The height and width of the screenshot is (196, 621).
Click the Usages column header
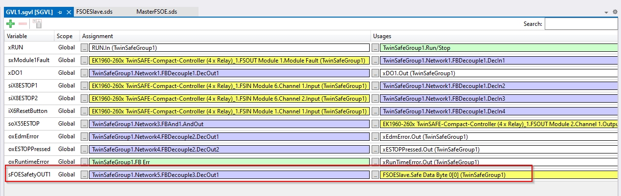tap(382, 36)
